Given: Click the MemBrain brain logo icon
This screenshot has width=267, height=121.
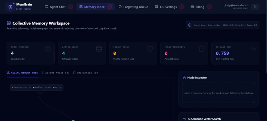Looking at the screenshot, I should (x=10, y=7).
